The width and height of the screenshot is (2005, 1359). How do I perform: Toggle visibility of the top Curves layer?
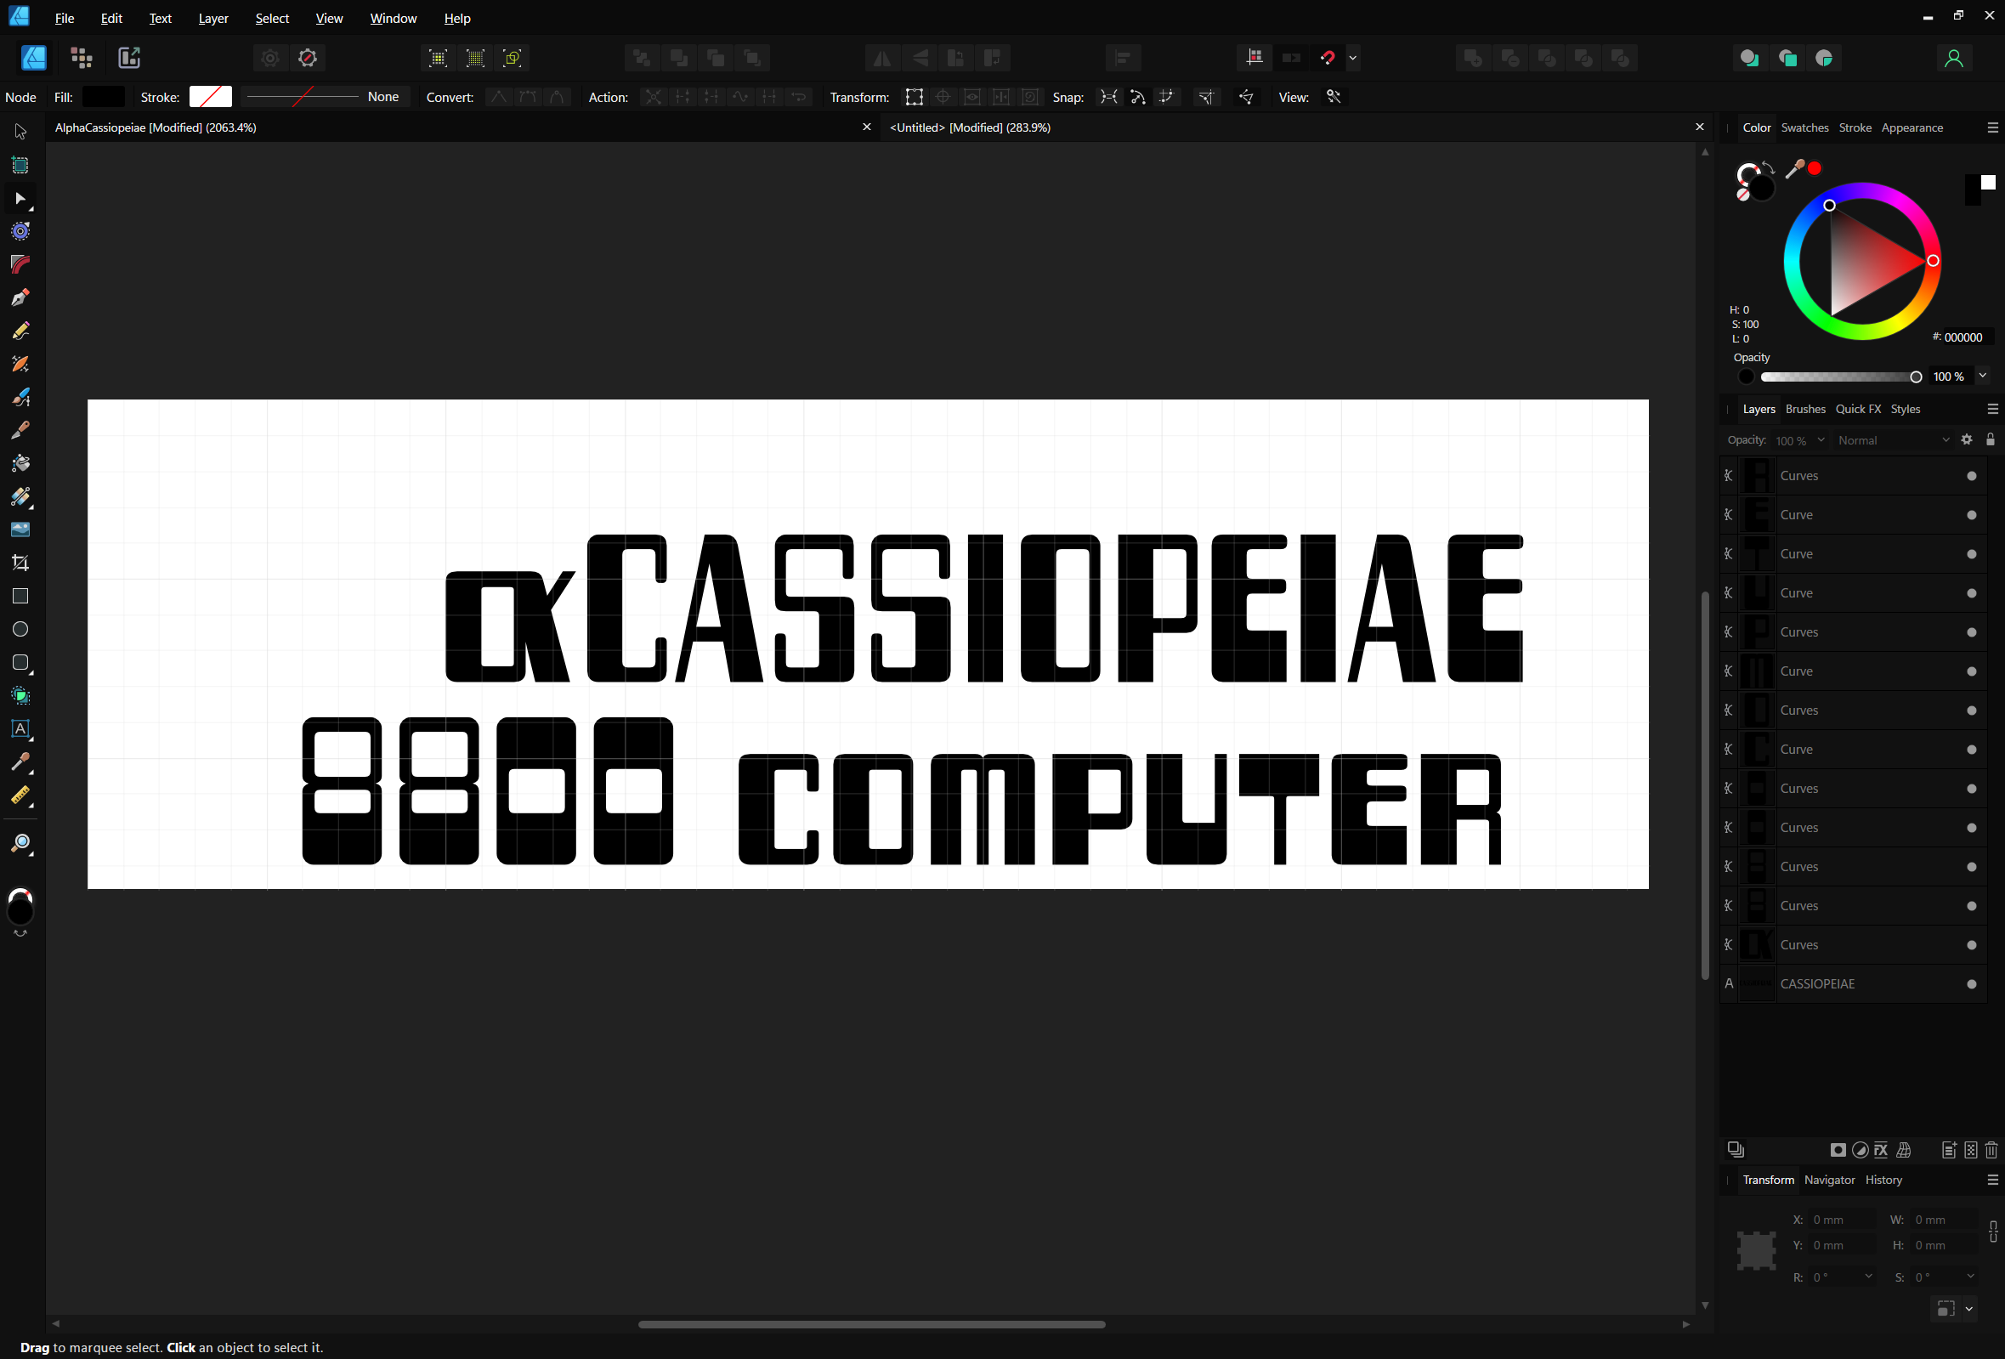(x=1971, y=476)
